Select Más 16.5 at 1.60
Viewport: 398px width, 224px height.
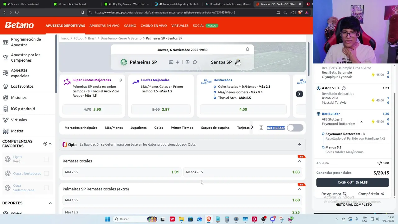click(x=182, y=200)
